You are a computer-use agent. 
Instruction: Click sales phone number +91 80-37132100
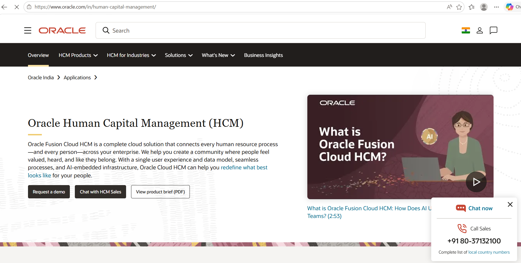[474, 241]
